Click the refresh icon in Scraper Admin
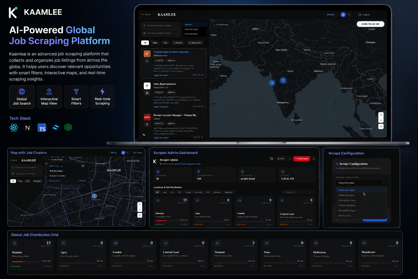 tap(272, 159)
